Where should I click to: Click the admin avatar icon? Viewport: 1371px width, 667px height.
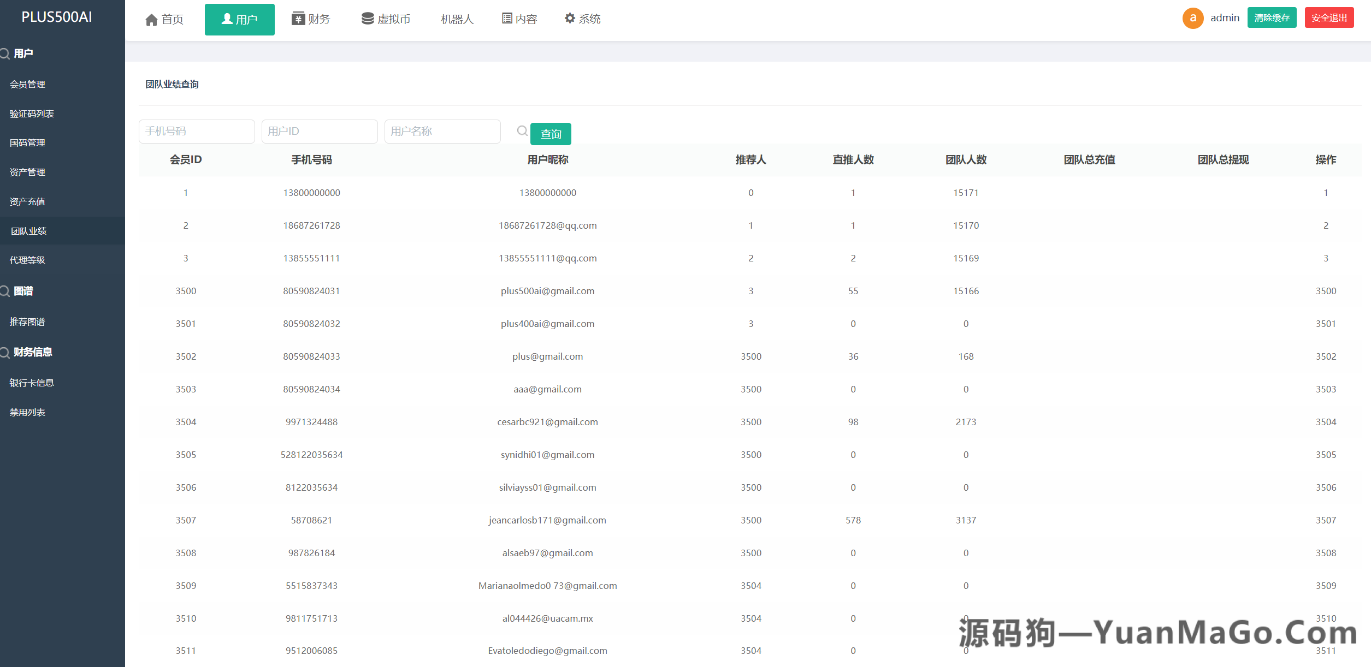click(x=1193, y=18)
